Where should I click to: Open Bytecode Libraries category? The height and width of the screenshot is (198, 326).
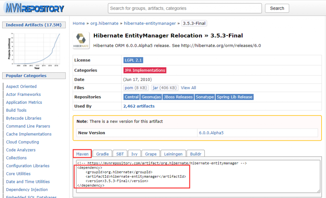(24, 118)
